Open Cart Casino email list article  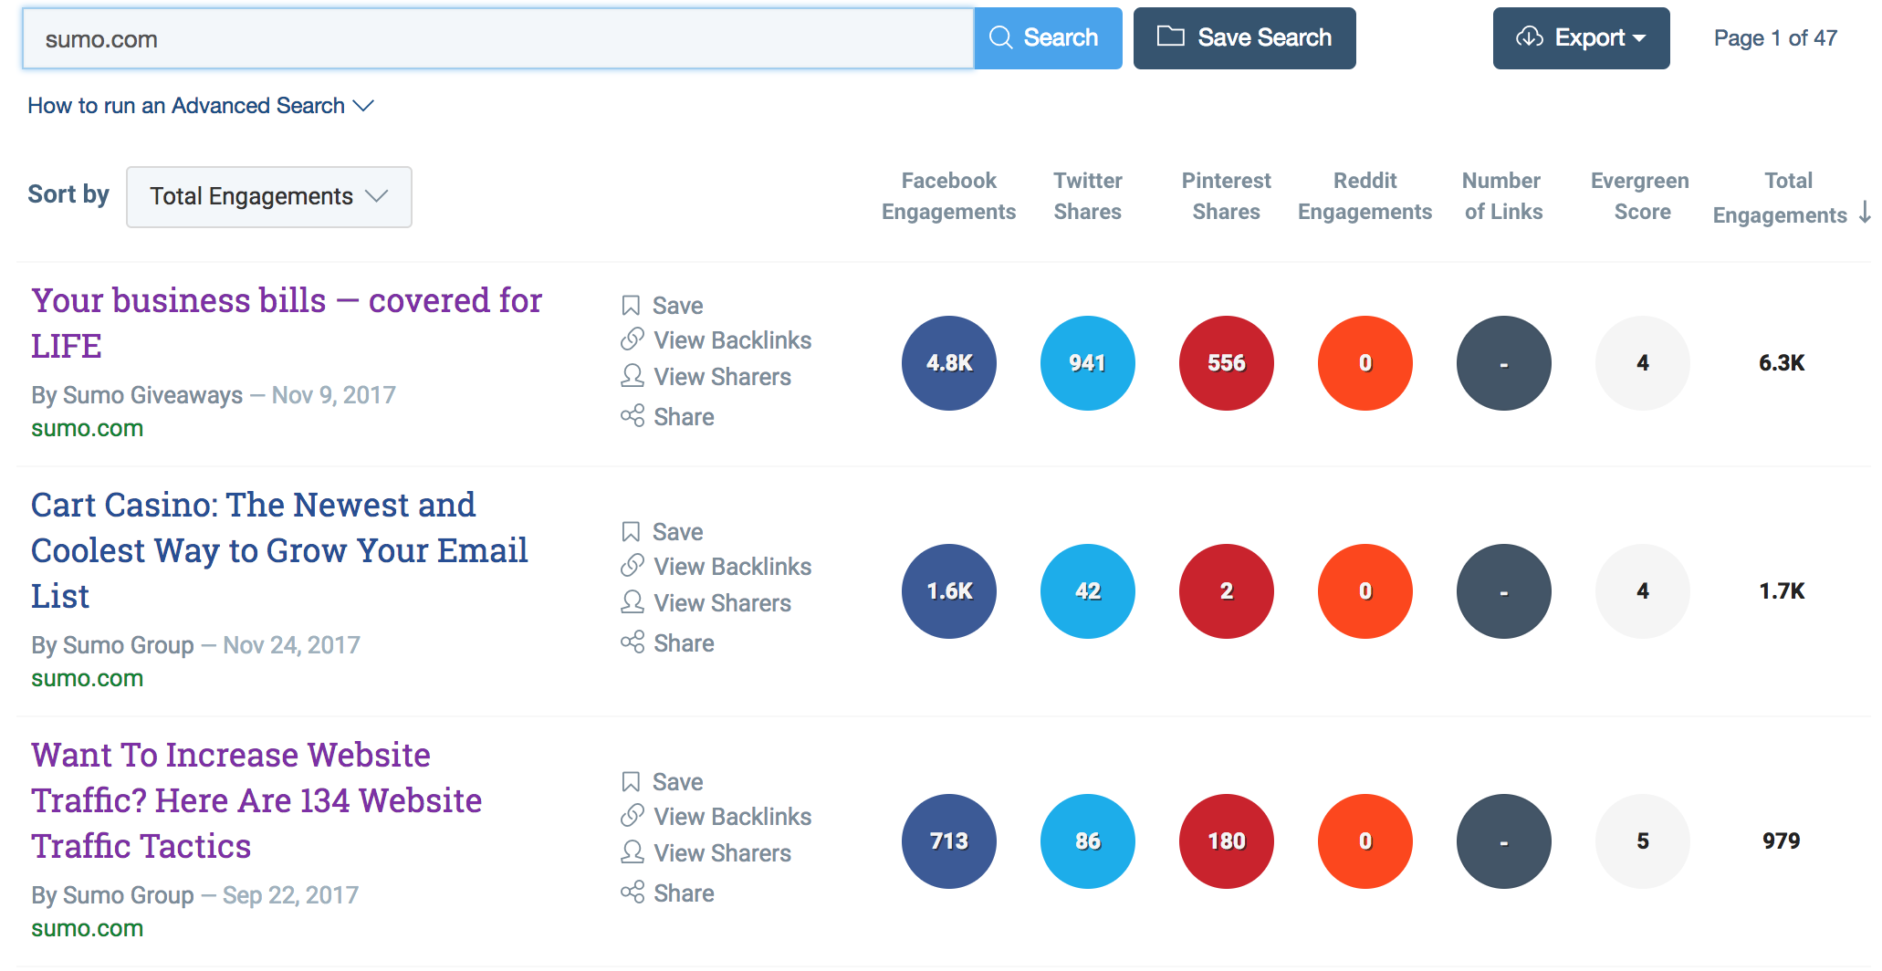(x=279, y=550)
